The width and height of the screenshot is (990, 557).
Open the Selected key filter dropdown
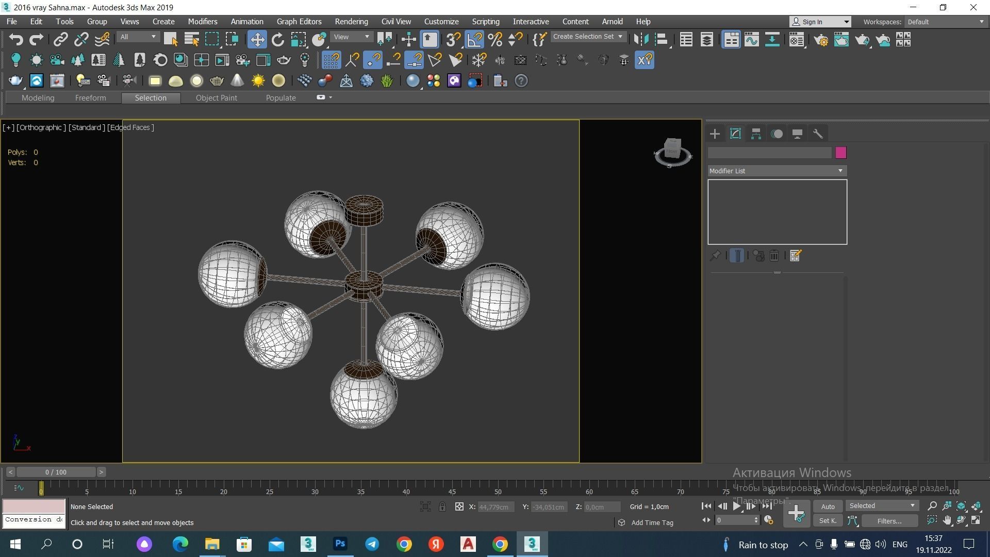coord(882,506)
